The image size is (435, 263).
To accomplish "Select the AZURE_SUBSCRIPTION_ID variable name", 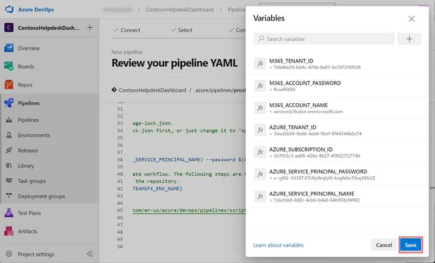I will click(301, 149).
